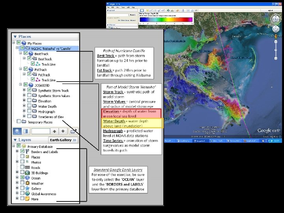Collapse the Layers panel header triangle

[15, 140]
